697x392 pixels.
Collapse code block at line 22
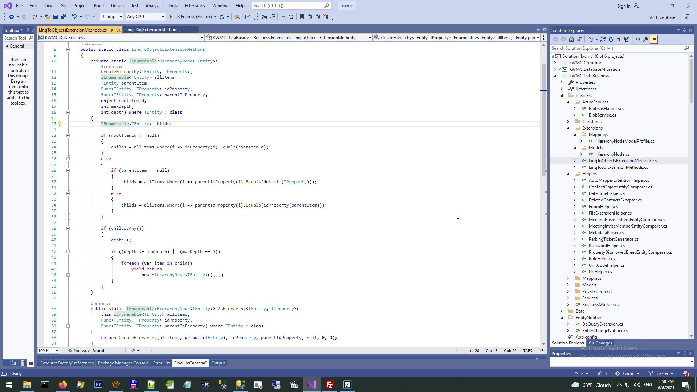pos(68,135)
